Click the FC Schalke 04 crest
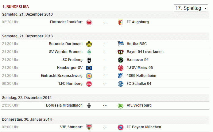This screenshot has width=213, height=132. [120, 84]
